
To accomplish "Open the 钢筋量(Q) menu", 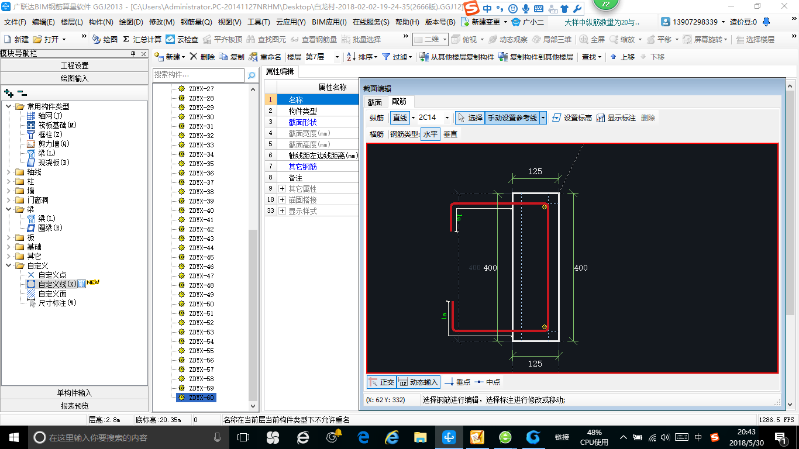I will click(196, 22).
